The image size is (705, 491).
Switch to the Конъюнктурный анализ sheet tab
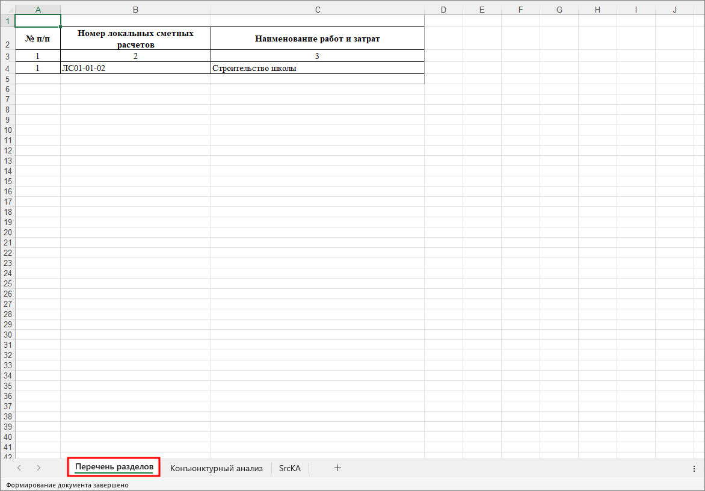click(x=217, y=468)
